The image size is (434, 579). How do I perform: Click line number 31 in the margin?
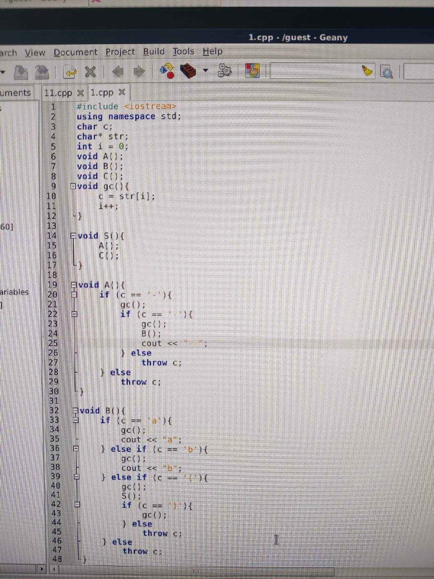(x=54, y=401)
